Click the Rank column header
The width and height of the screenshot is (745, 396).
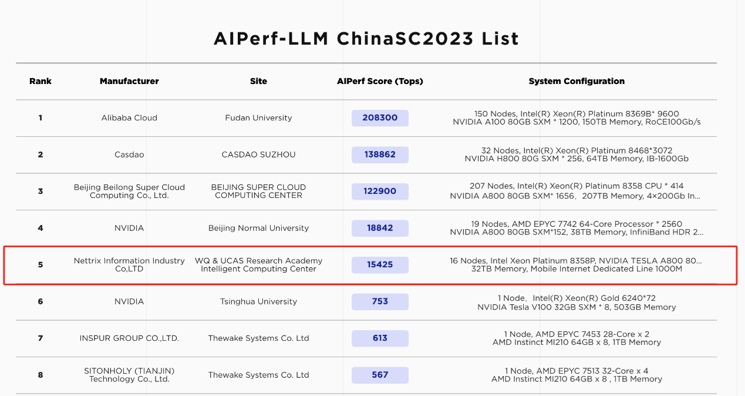tap(41, 82)
